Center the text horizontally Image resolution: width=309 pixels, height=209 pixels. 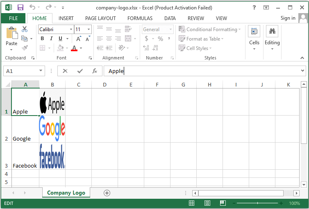pos(109,39)
